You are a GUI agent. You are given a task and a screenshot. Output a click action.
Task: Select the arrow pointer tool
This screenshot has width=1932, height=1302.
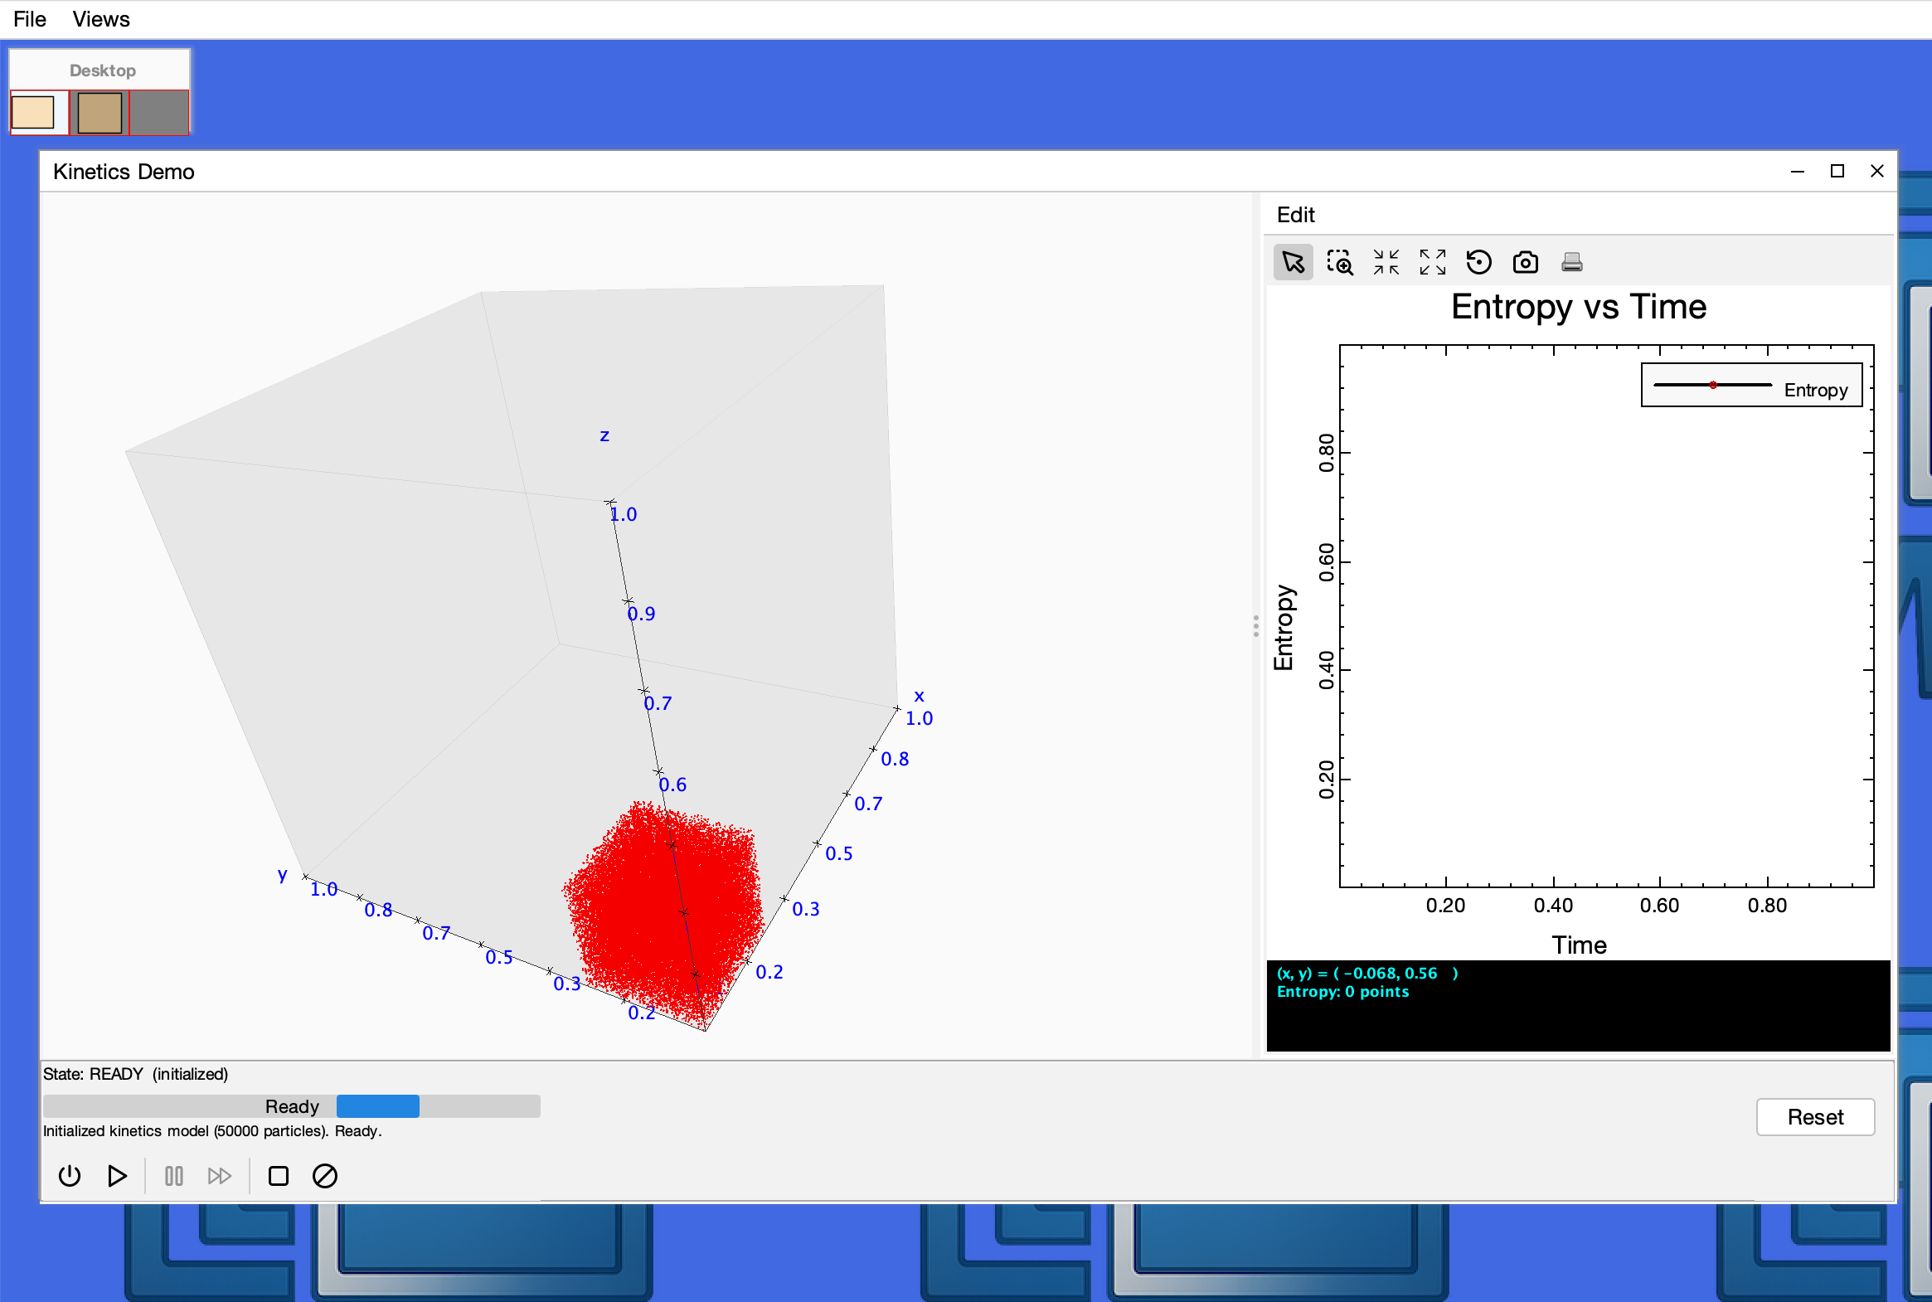click(x=1293, y=262)
